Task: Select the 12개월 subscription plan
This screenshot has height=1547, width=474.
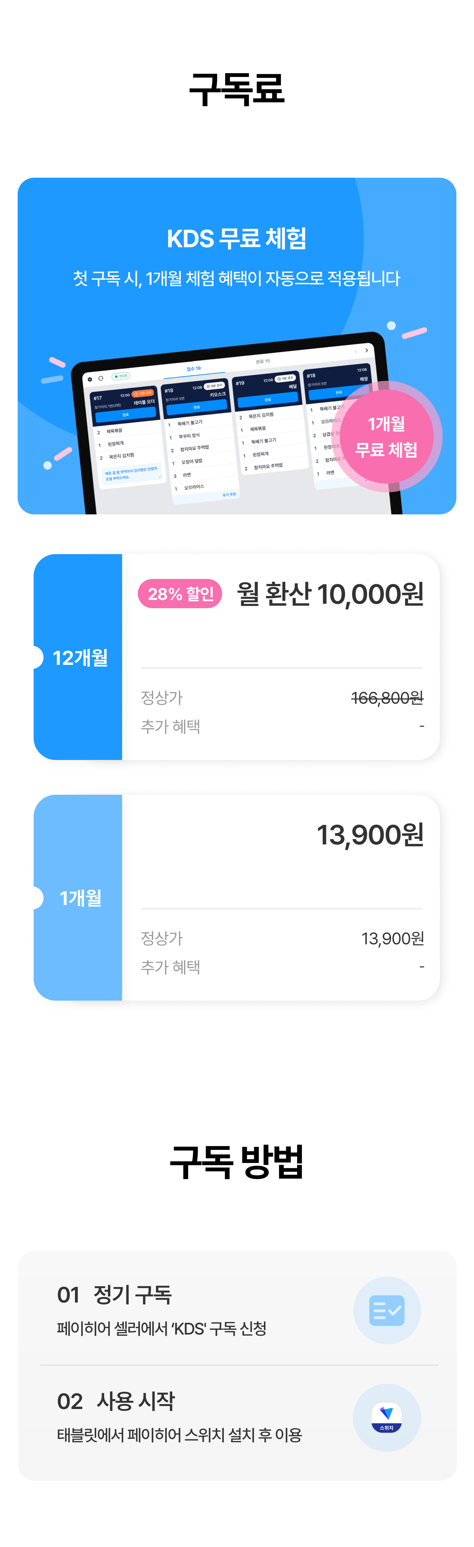Action: (x=236, y=657)
